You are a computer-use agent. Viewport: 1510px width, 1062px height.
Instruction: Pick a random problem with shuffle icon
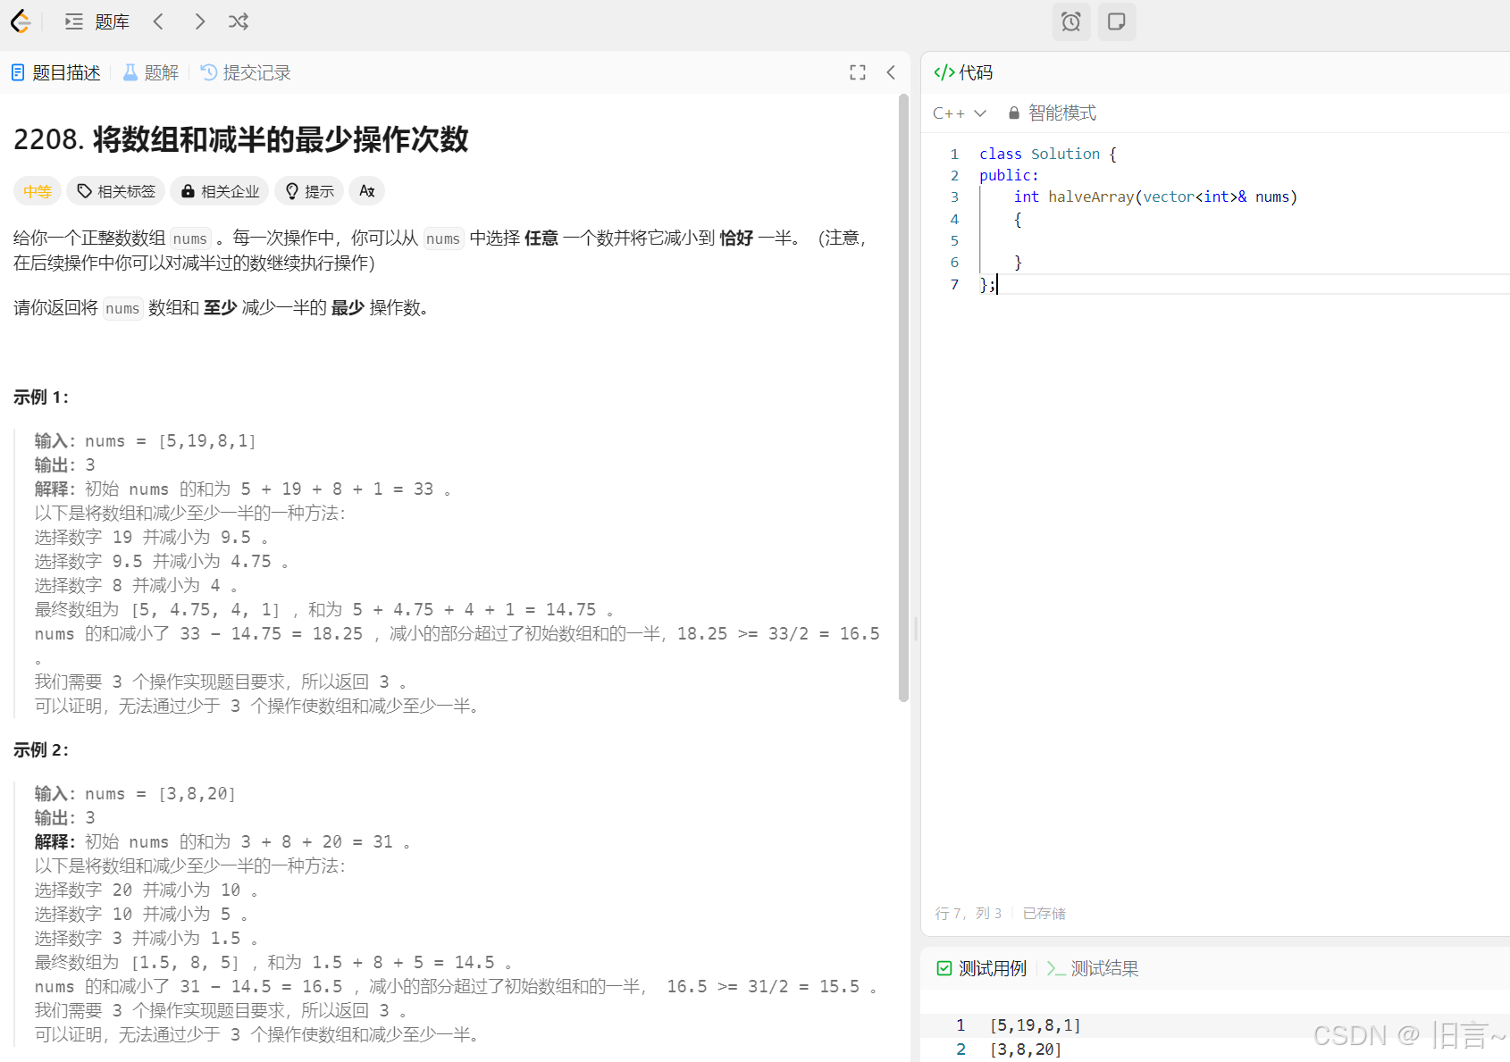click(x=239, y=21)
